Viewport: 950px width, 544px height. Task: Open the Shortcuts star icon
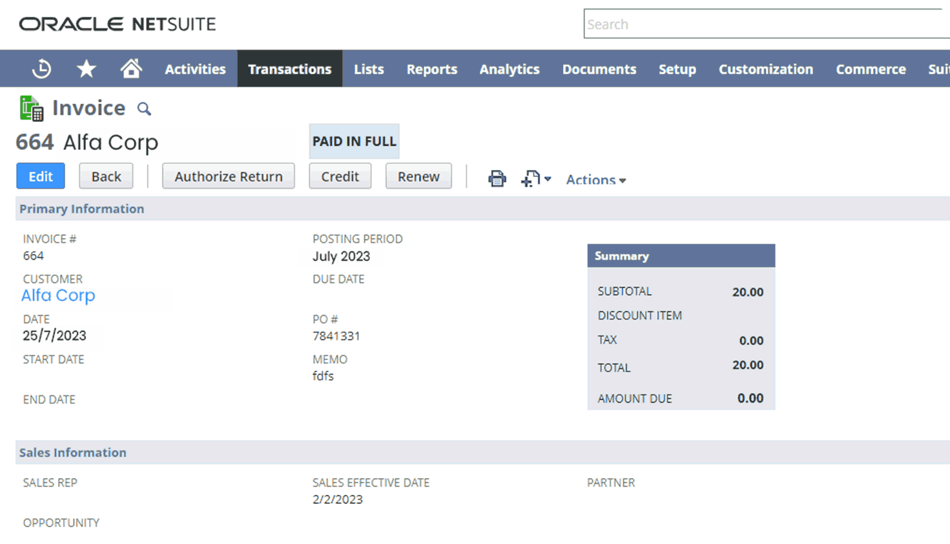pos(87,68)
